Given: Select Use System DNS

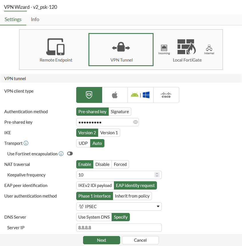Looking at the screenshot, I should [94, 217].
